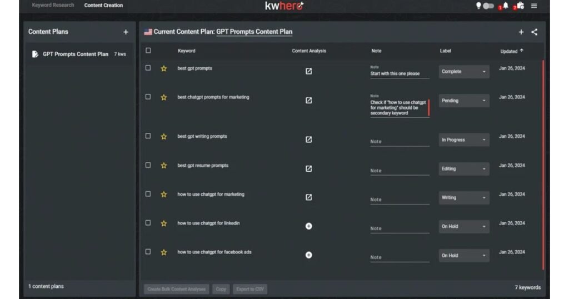The width and height of the screenshot is (569, 299).
Task: Select GPT Prompts Content Plan in sidebar
Action: 79,54
